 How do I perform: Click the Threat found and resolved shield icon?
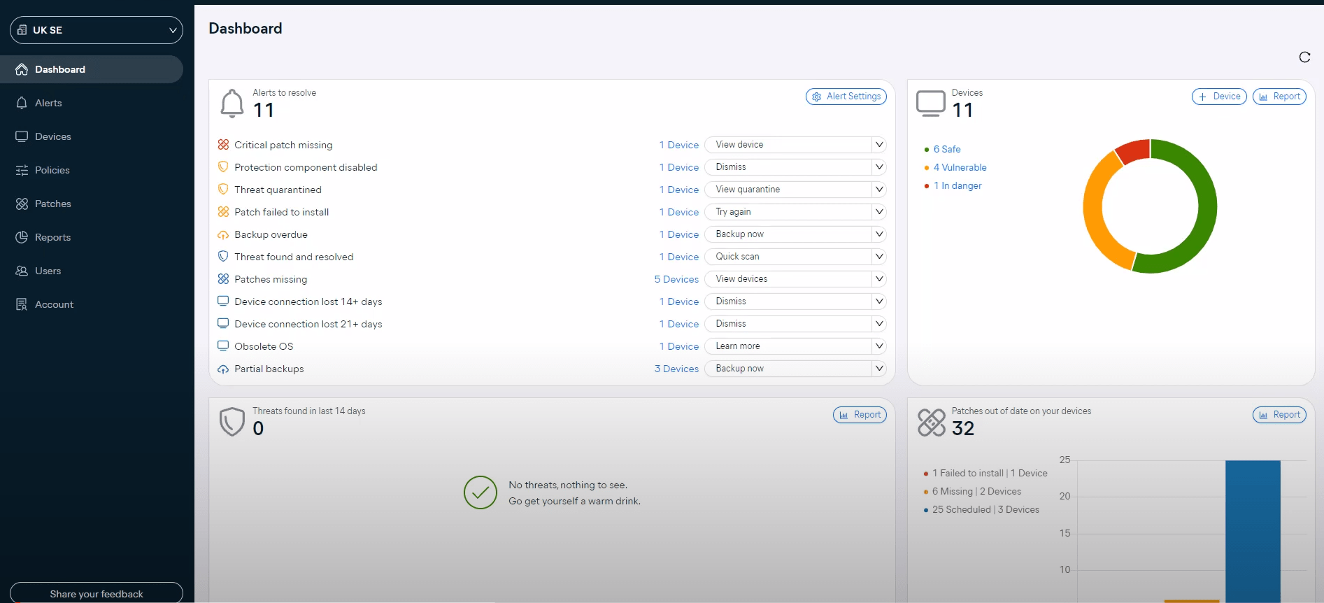(223, 257)
